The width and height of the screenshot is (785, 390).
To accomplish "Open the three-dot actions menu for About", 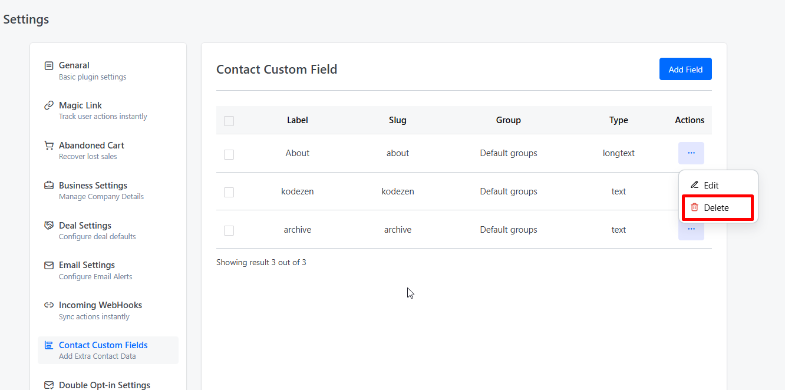I will click(691, 153).
